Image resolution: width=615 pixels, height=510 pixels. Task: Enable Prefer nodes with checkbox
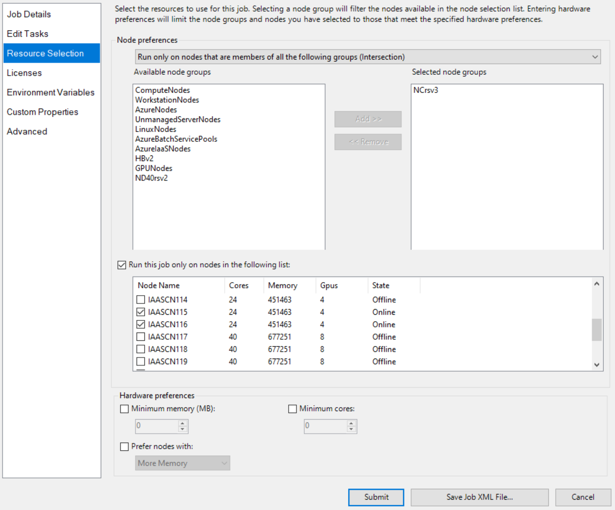tap(124, 446)
